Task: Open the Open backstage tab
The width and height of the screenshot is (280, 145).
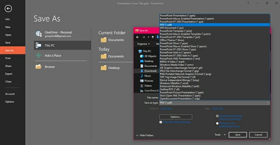Action: [8, 35]
